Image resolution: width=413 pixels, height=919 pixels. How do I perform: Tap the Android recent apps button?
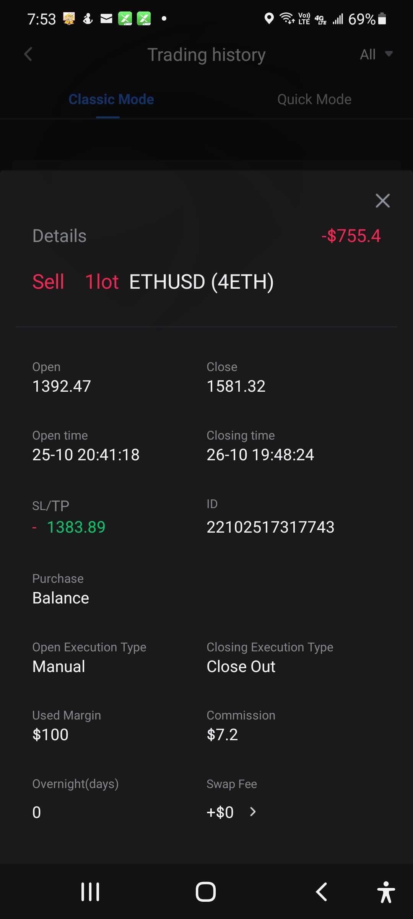point(90,892)
